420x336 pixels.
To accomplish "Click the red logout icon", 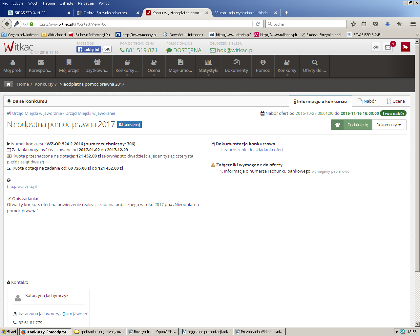I will coord(406,47).
